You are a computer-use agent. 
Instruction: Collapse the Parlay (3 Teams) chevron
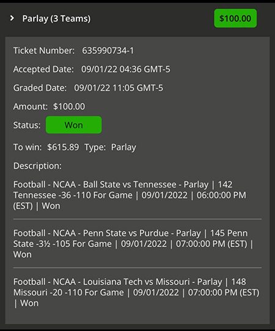pyautogui.click(x=12, y=18)
